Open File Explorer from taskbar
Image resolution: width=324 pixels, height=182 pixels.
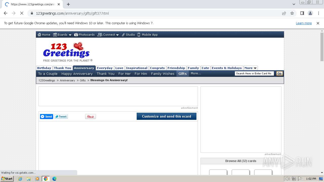click(x=29, y=179)
